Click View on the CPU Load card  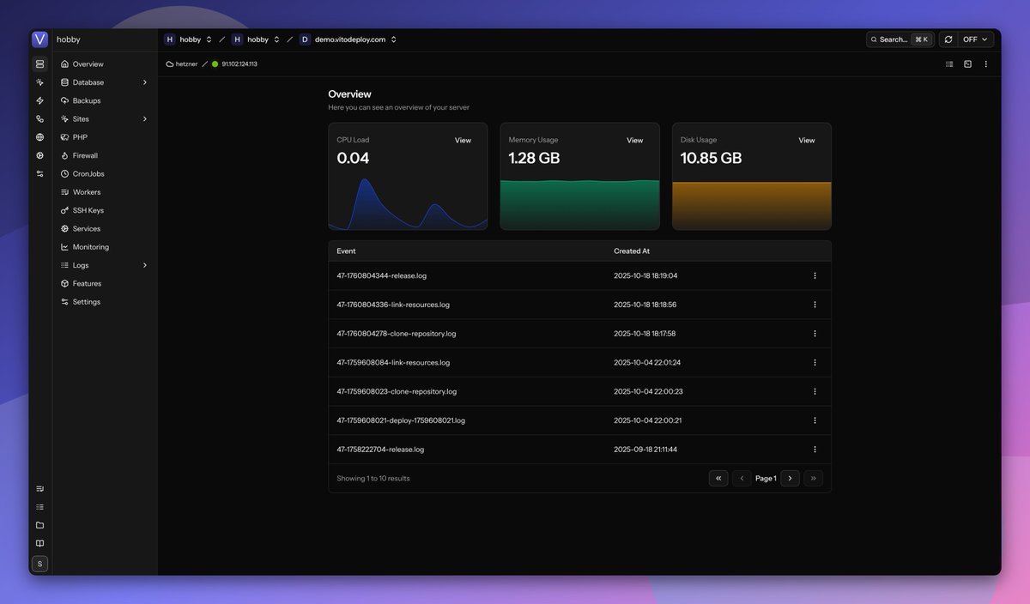point(463,140)
